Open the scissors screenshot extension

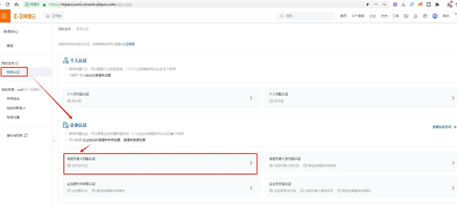point(403,5)
